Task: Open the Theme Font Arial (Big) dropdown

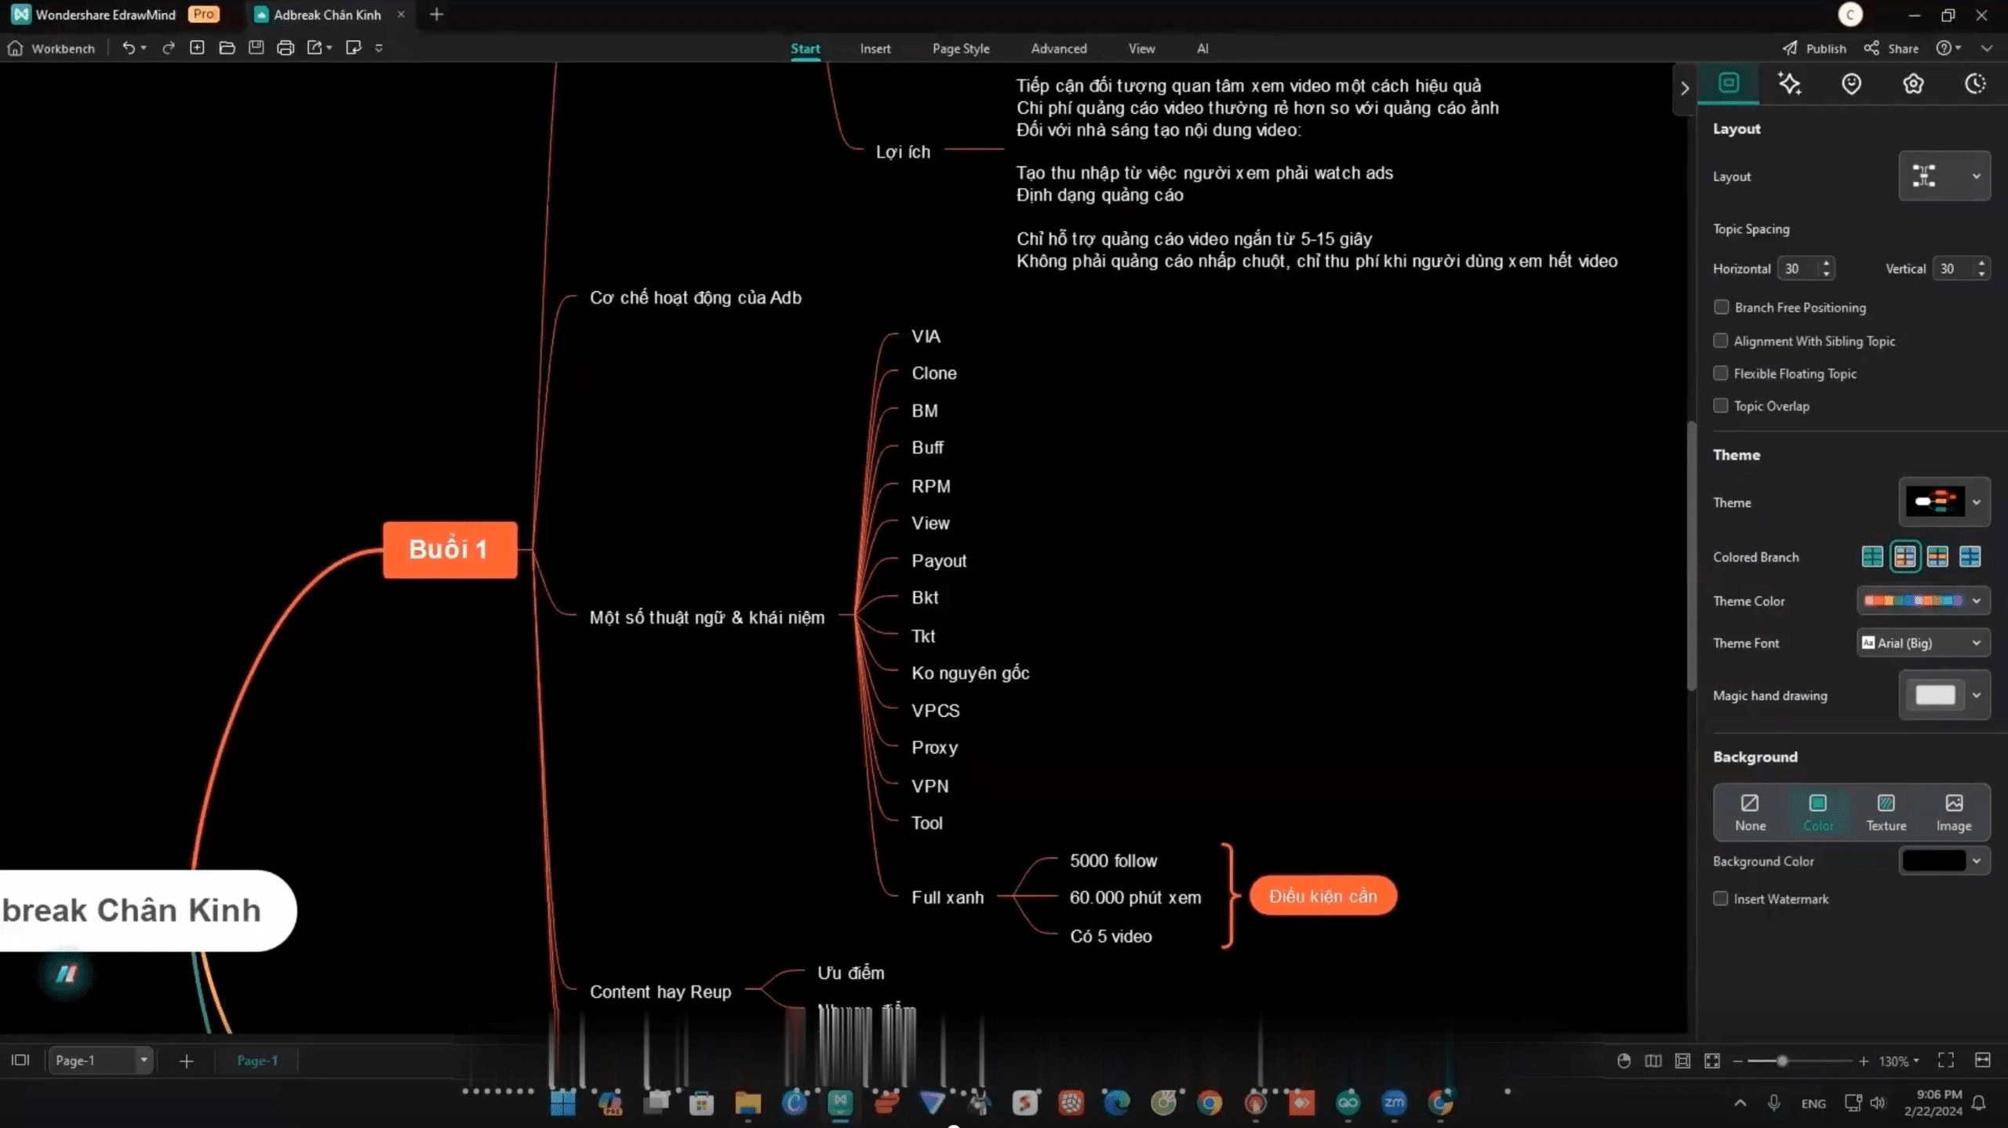Action: click(x=1923, y=643)
